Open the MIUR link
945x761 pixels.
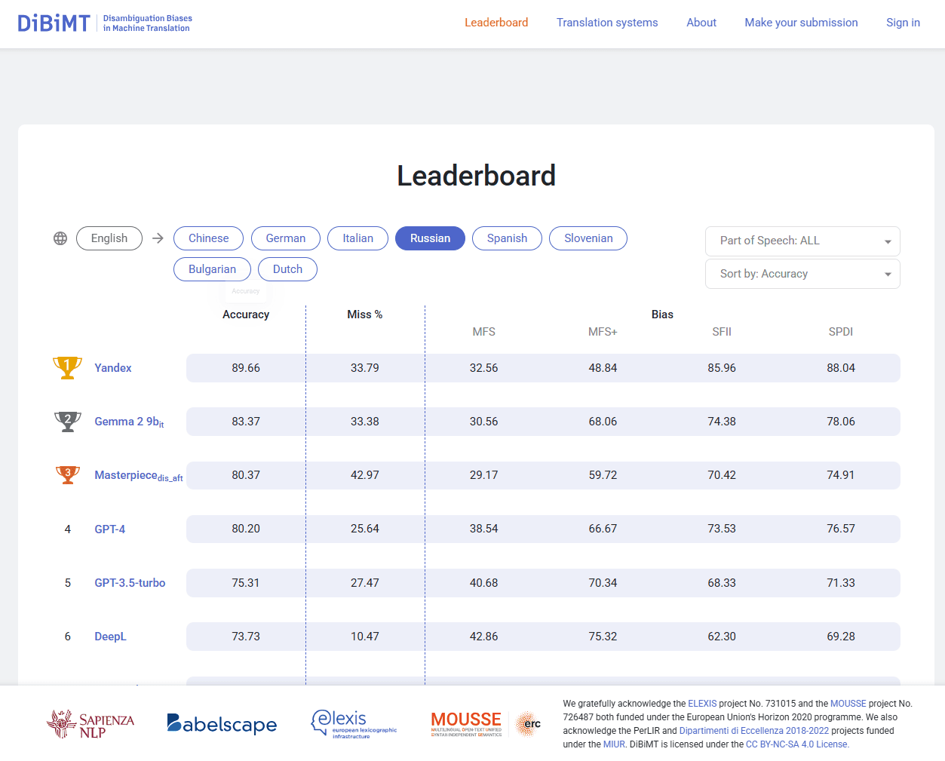(x=614, y=744)
